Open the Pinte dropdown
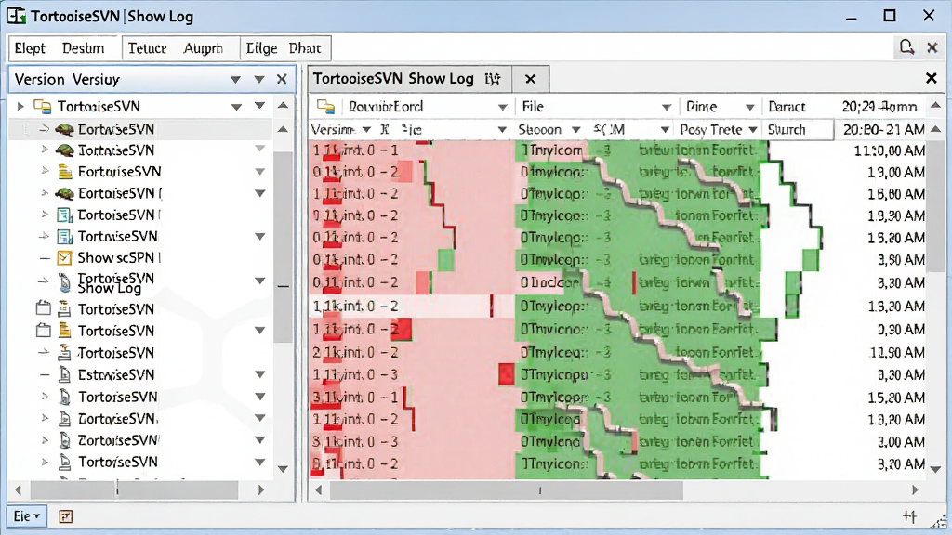Viewport: 952px width, 535px height. [750, 108]
